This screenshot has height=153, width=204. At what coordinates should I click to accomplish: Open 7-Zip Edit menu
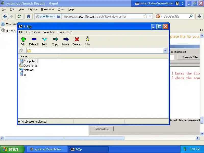[29, 32]
